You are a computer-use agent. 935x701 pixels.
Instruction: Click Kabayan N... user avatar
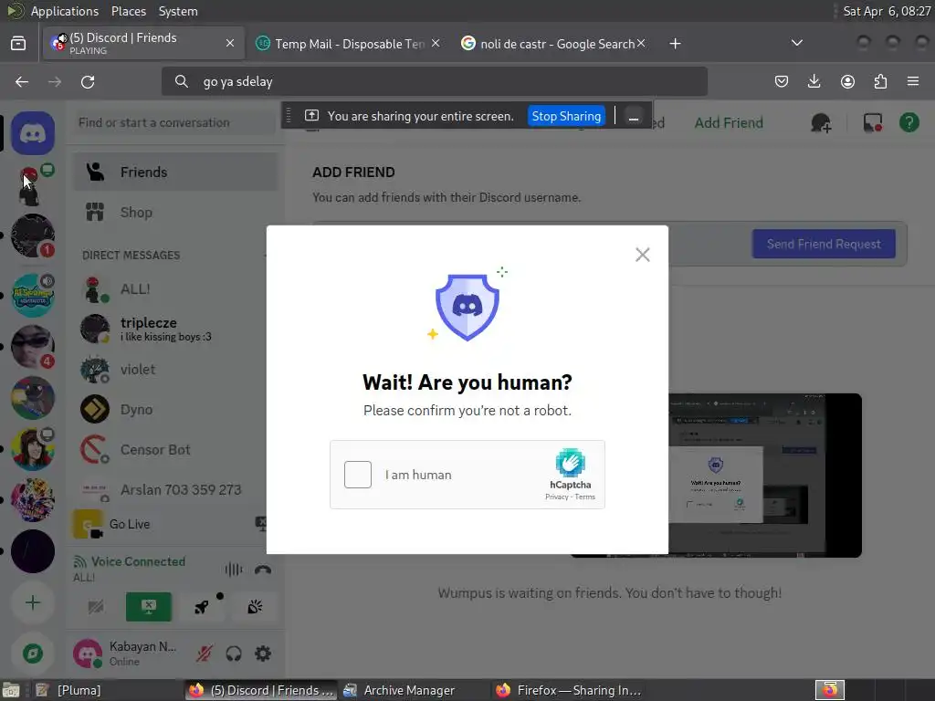[88, 654]
